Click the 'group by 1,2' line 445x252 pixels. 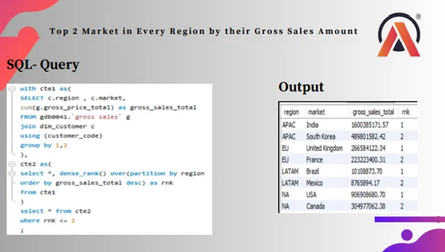[43, 145]
